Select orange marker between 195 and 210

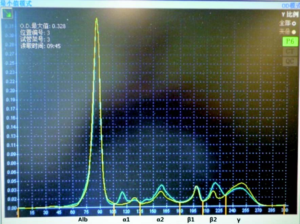[203, 208]
